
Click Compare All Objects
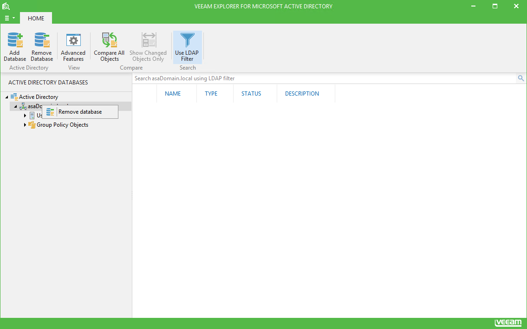coord(109,47)
